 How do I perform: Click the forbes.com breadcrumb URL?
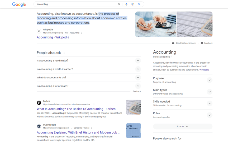coord(67,105)
